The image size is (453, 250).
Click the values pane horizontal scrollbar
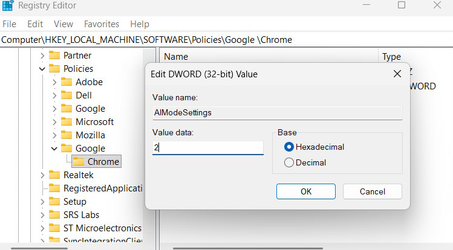(248, 248)
